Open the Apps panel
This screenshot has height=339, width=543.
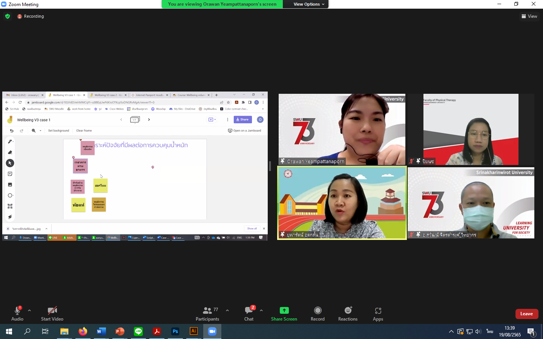(378, 313)
